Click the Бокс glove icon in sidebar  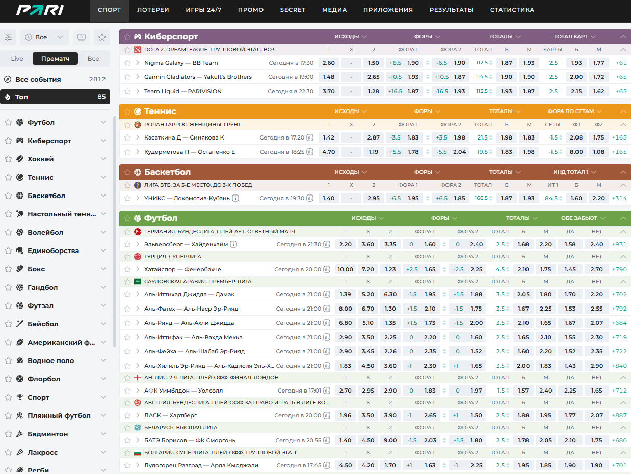[20, 269]
